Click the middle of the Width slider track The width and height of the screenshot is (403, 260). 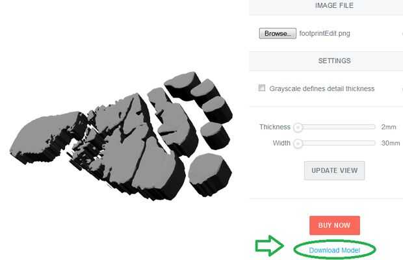coord(335,143)
